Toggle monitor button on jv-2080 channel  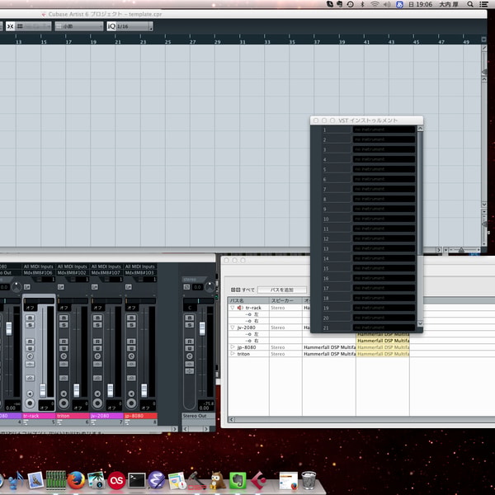pos(97,394)
